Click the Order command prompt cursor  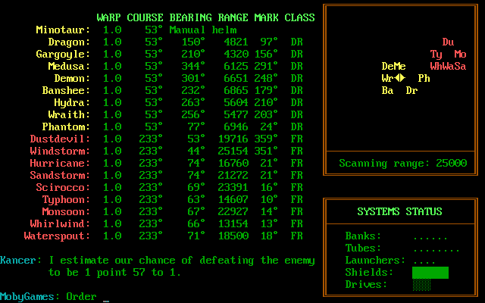(106, 301)
